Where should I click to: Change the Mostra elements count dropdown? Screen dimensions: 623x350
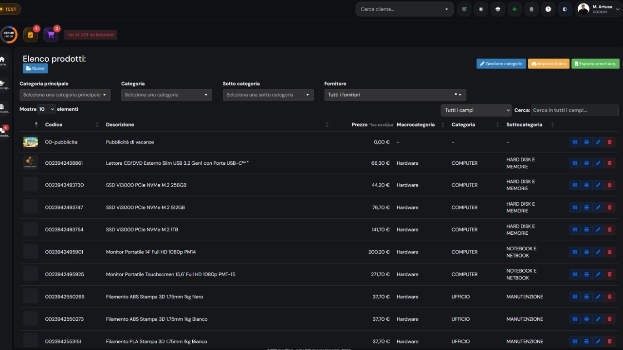pos(47,109)
